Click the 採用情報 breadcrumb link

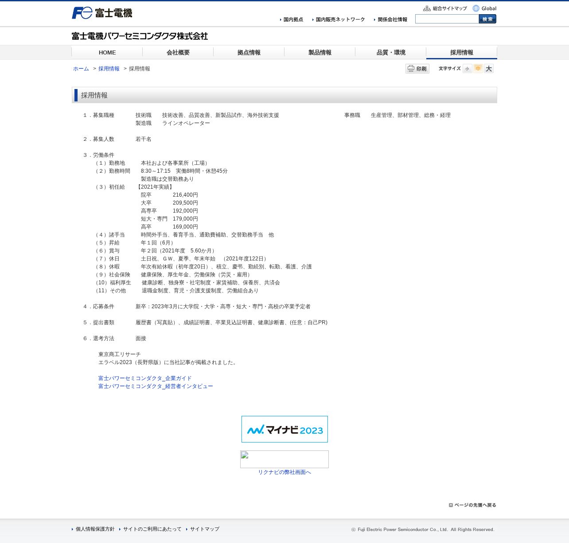109,69
